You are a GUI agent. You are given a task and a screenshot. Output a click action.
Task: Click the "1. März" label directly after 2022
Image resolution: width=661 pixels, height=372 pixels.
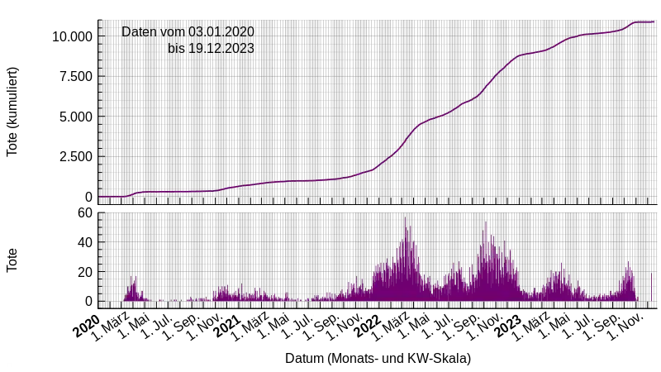(x=392, y=327)
